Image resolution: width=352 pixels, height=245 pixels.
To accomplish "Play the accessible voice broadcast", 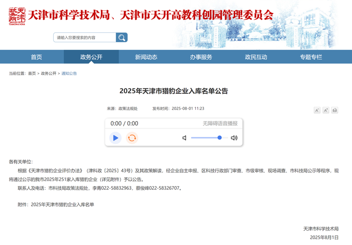I will click(x=115, y=138).
